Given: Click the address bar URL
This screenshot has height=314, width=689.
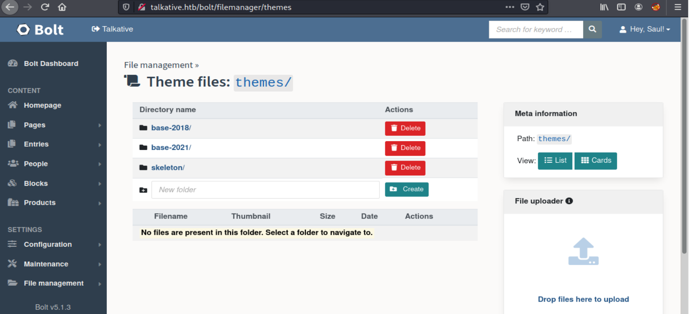Looking at the screenshot, I should click(x=221, y=7).
